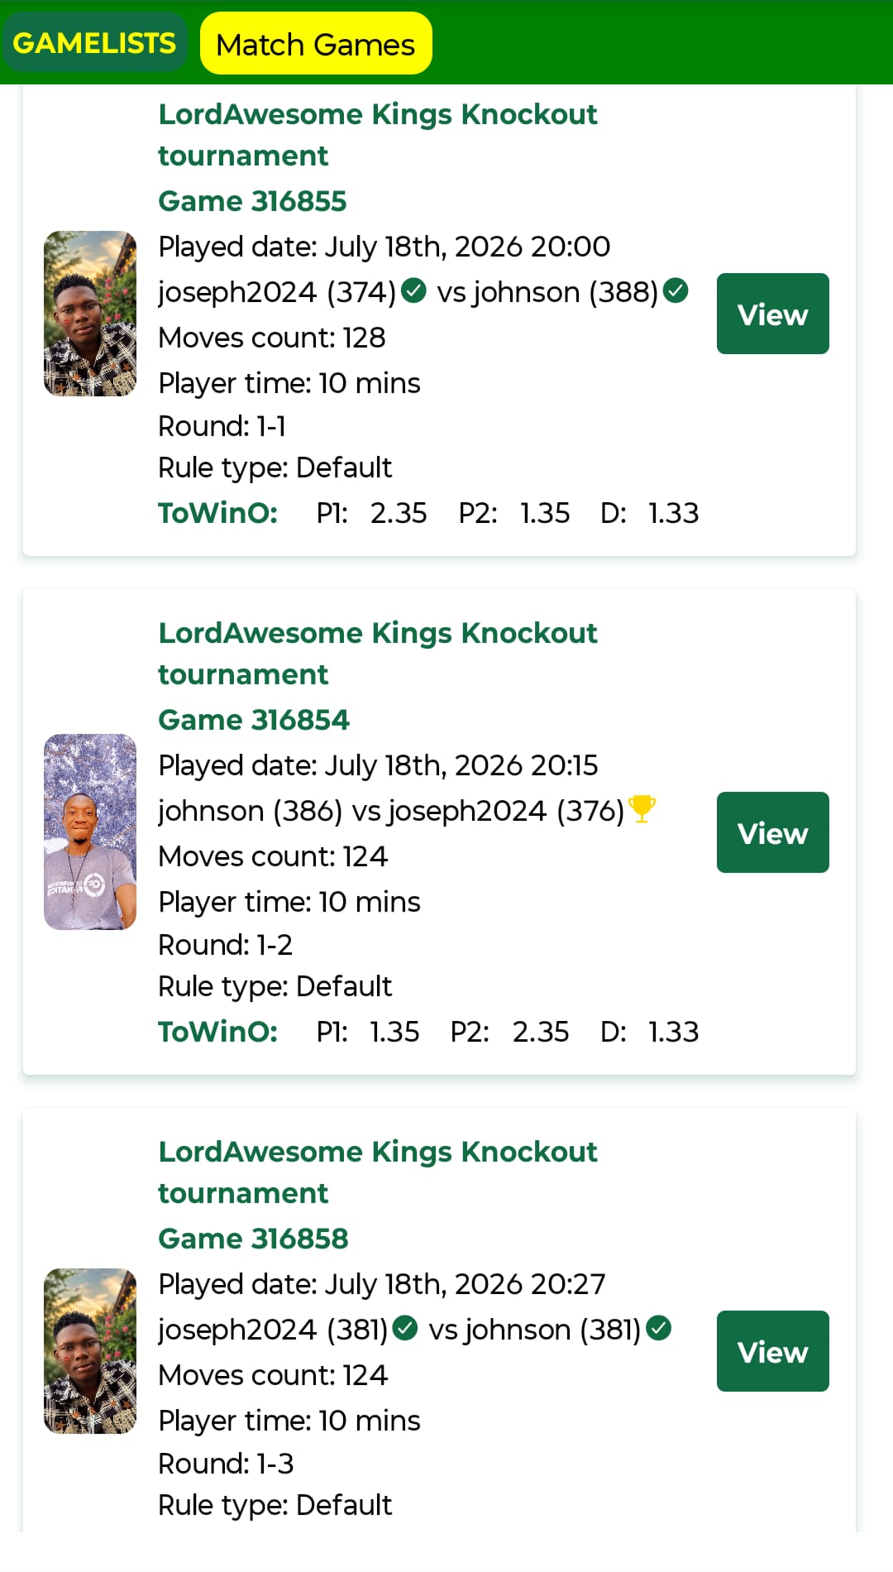Viewport: 893px width, 1572px height.
Task: Open Game 316858 title link
Action: point(253,1239)
